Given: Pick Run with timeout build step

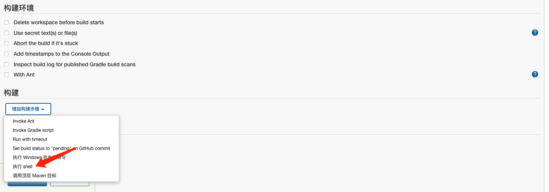Looking at the screenshot, I should pos(30,139).
